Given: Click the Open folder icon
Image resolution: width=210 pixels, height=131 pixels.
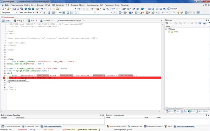Looking at the screenshot, I should (x=8, y=9).
